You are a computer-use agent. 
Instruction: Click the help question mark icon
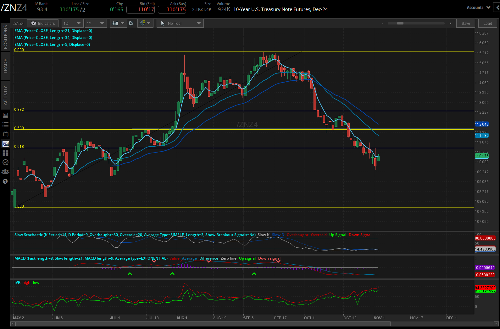coord(5,181)
